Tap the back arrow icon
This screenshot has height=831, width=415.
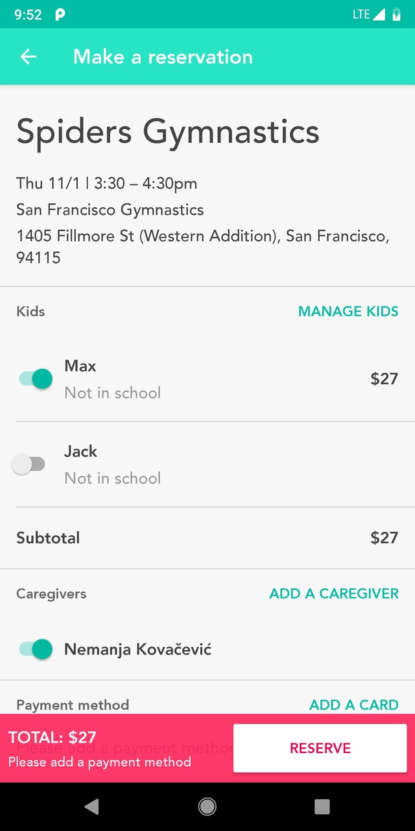coord(28,56)
